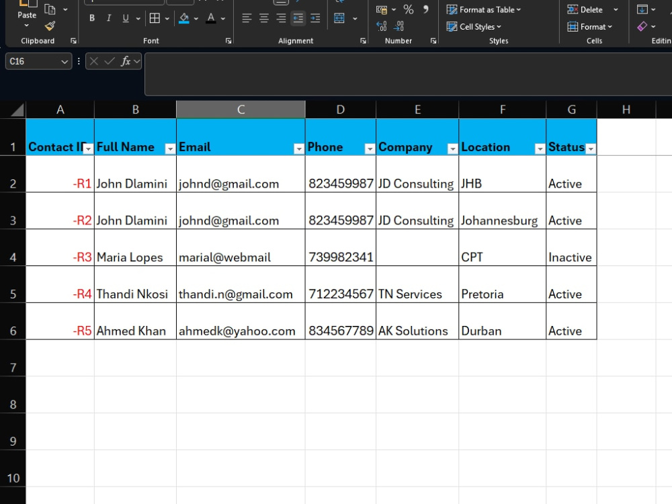Click the Accounting Number Format icon
This screenshot has width=672, height=504.
(x=382, y=9)
